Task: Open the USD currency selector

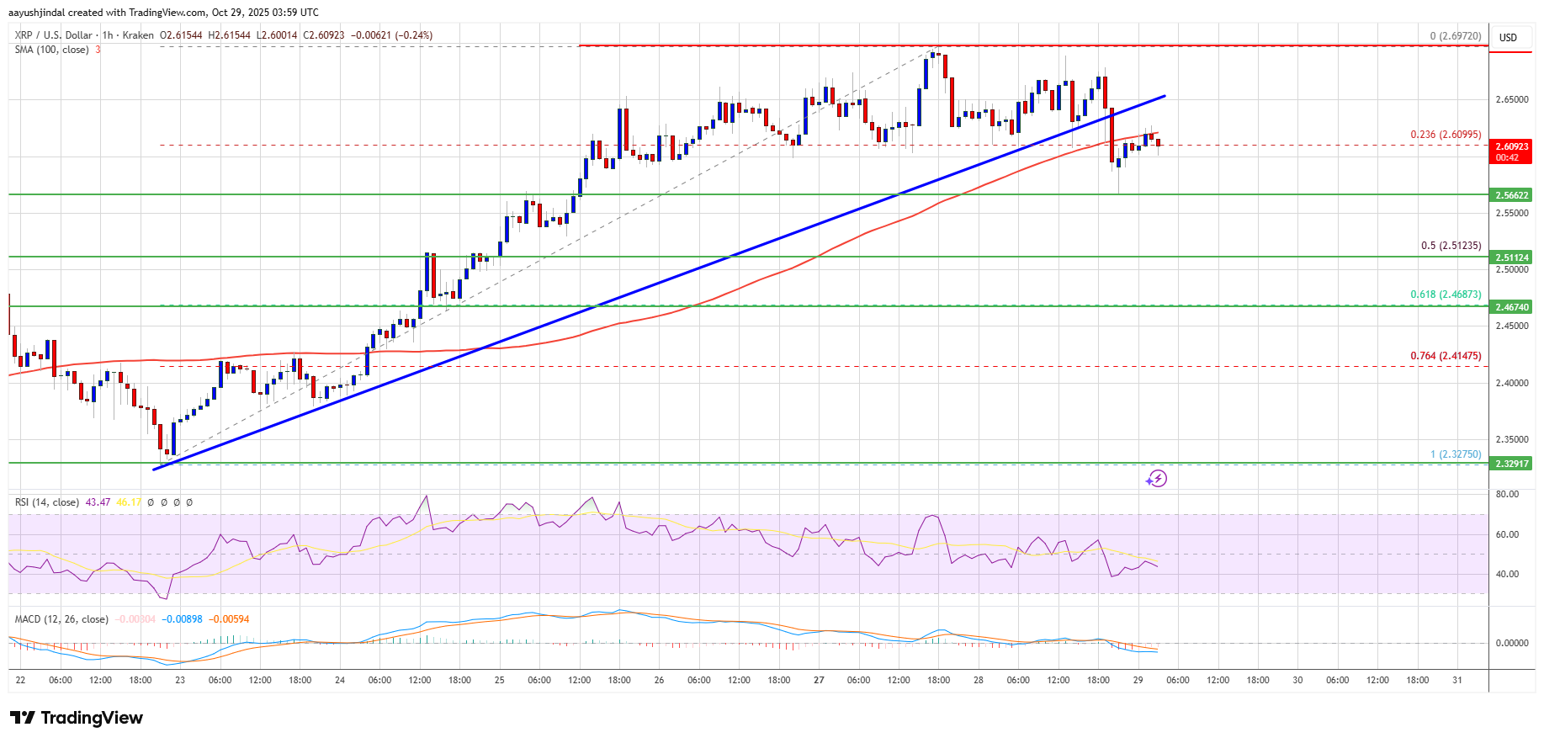Action: pyautogui.click(x=1508, y=38)
